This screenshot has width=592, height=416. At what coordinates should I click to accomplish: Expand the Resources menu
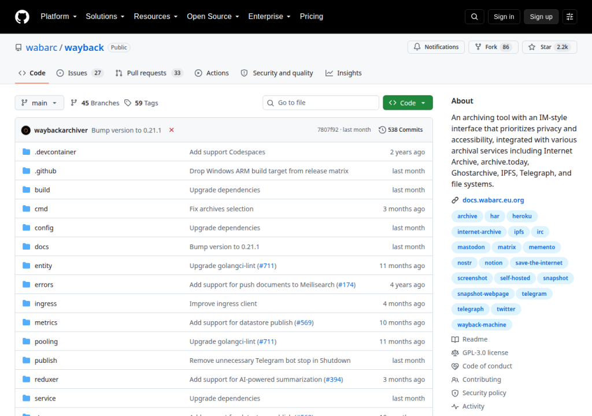(156, 17)
